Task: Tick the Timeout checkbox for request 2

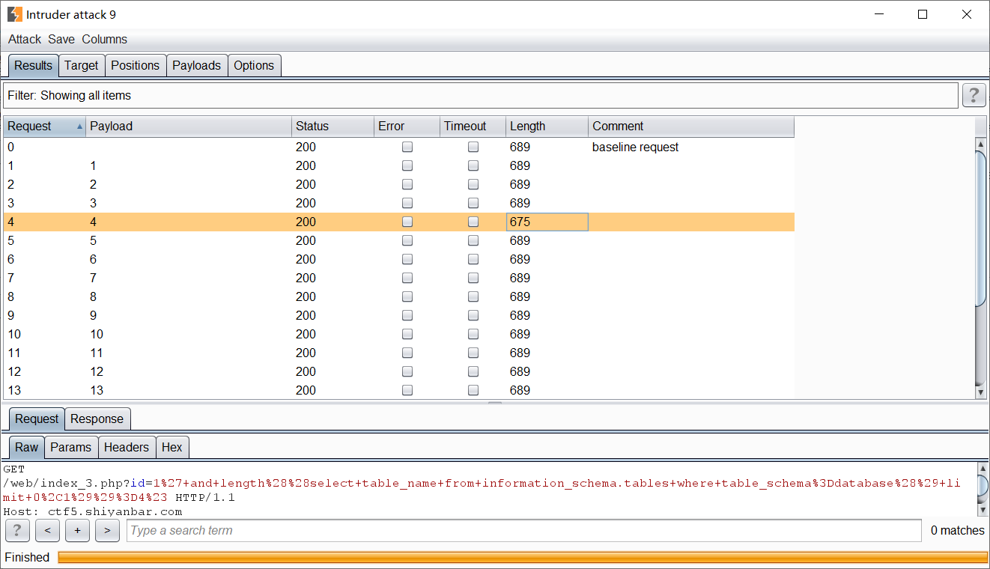Action: [x=473, y=185]
